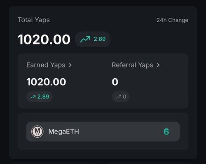Viewport: 206px width, 164px height.
Task: Click the 0 change badge under Referral Yaps
Action: click(121, 97)
